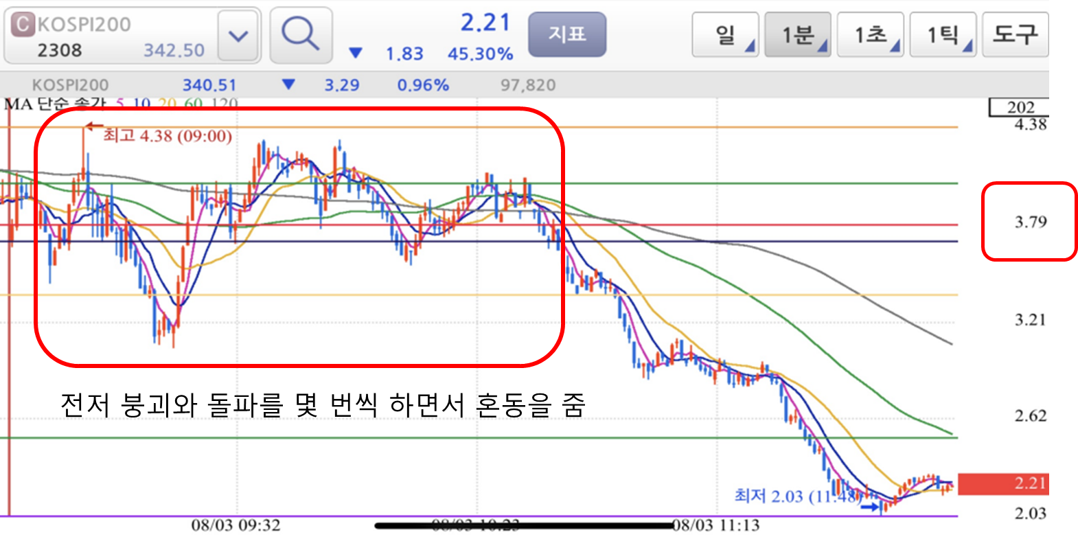Click the 2308 contract code text
Image resolution: width=1078 pixels, height=539 pixels.
(x=60, y=50)
